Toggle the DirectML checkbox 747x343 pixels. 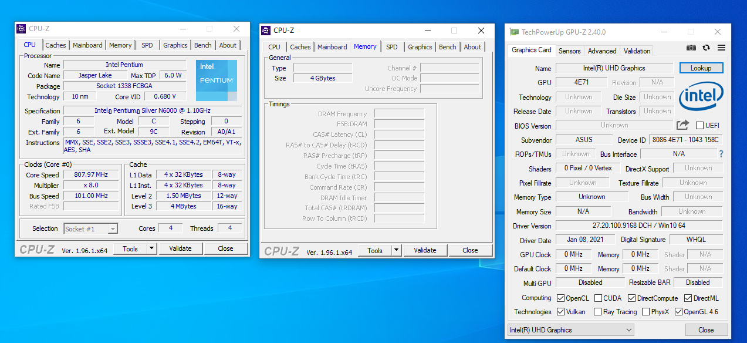click(688, 298)
